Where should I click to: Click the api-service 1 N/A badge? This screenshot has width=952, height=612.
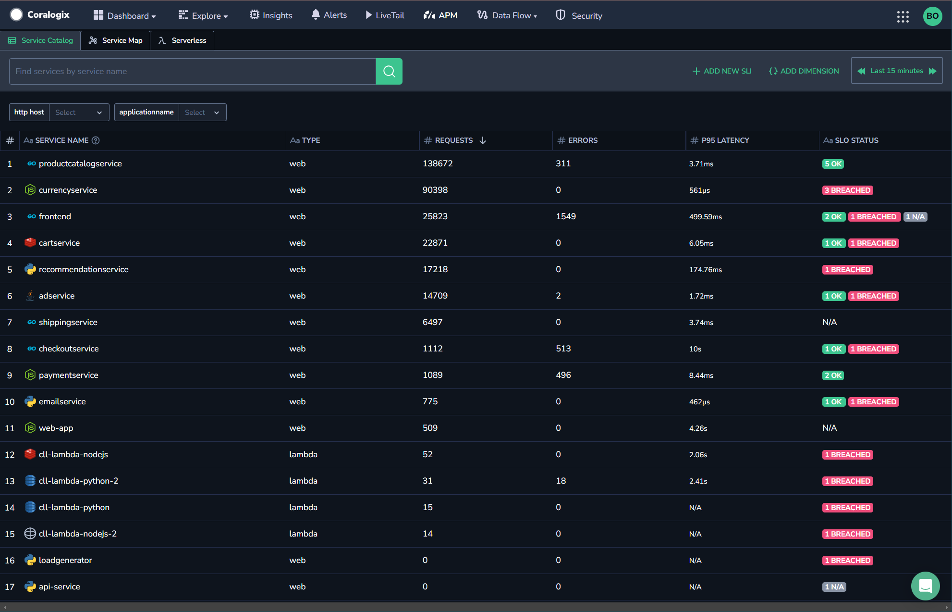pos(834,587)
